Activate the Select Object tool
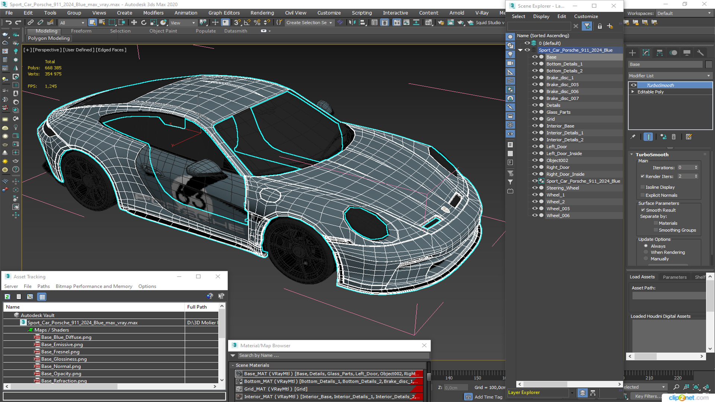Image resolution: width=715 pixels, height=402 pixels. [92, 22]
